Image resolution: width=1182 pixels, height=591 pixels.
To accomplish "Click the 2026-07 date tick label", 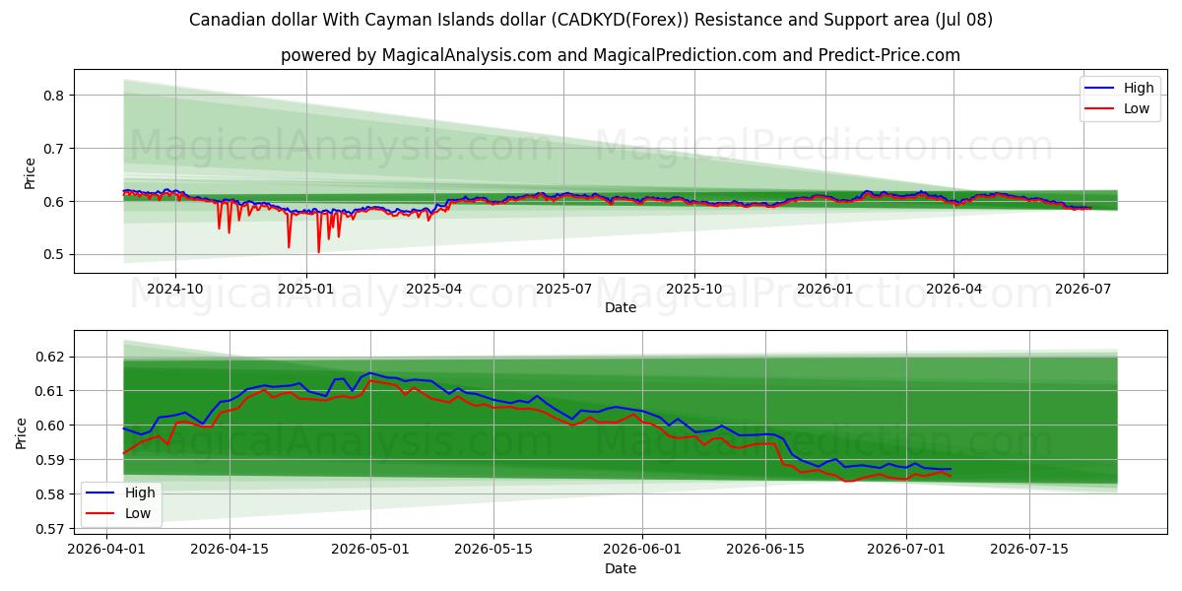I will pos(1083,289).
